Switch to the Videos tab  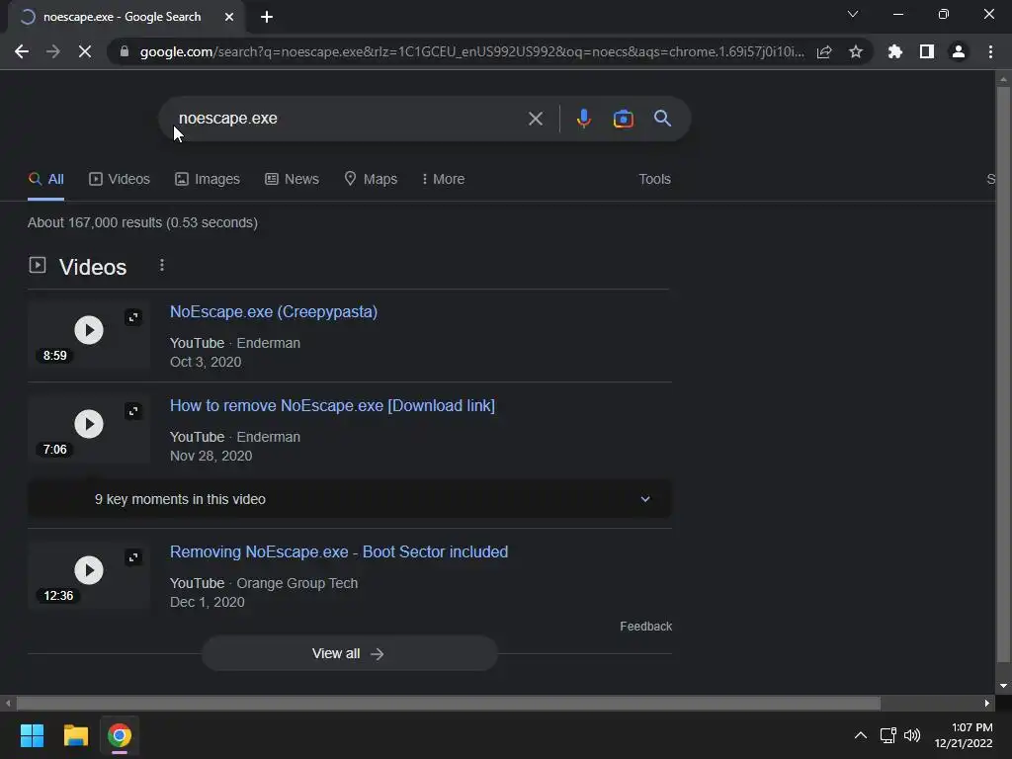(x=120, y=180)
